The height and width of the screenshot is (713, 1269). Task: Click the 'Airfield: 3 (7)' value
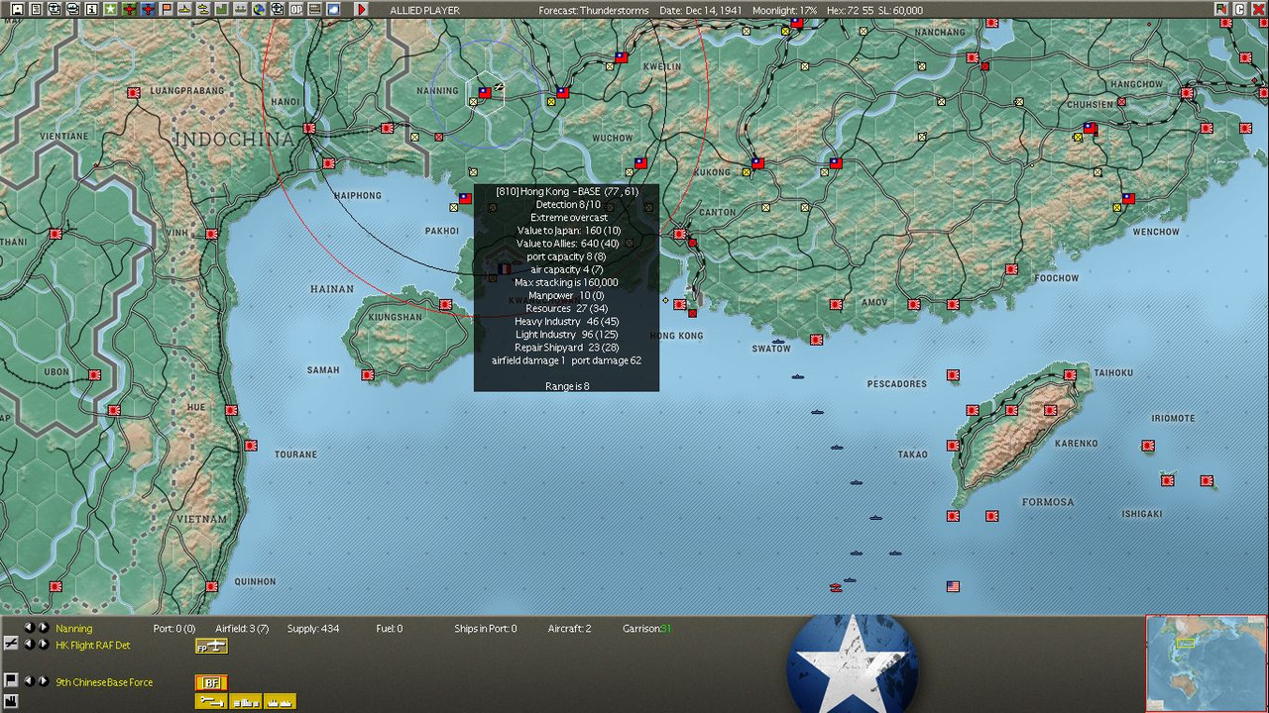pyautogui.click(x=242, y=629)
